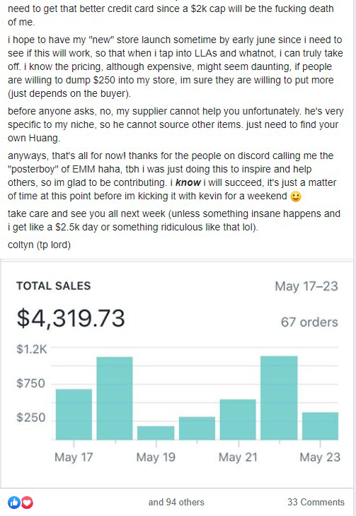Viewport: 356px width, 516px height.
Task: Click the blue Like reaction icon
Action: click(14, 502)
